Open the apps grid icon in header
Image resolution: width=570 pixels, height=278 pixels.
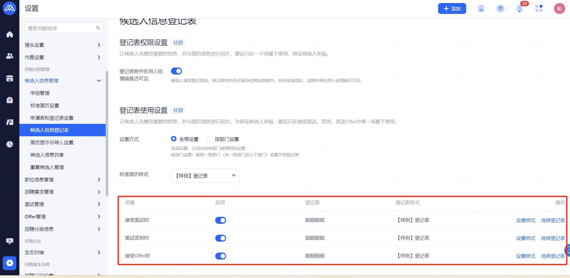coord(539,8)
